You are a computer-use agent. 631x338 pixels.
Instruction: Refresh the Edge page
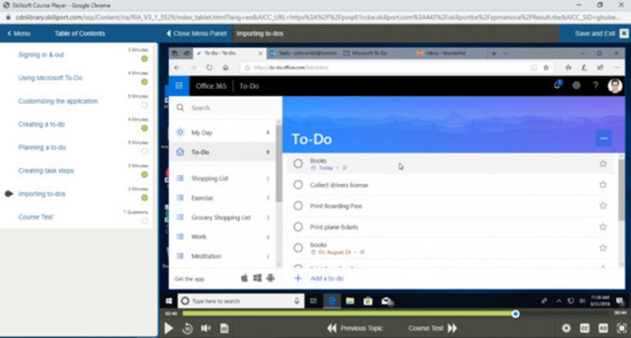click(x=209, y=68)
